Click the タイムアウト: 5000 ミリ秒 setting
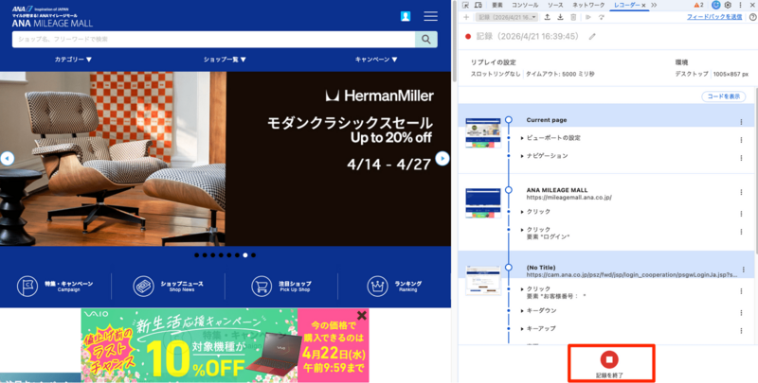The height and width of the screenshot is (383, 758). coord(560,75)
